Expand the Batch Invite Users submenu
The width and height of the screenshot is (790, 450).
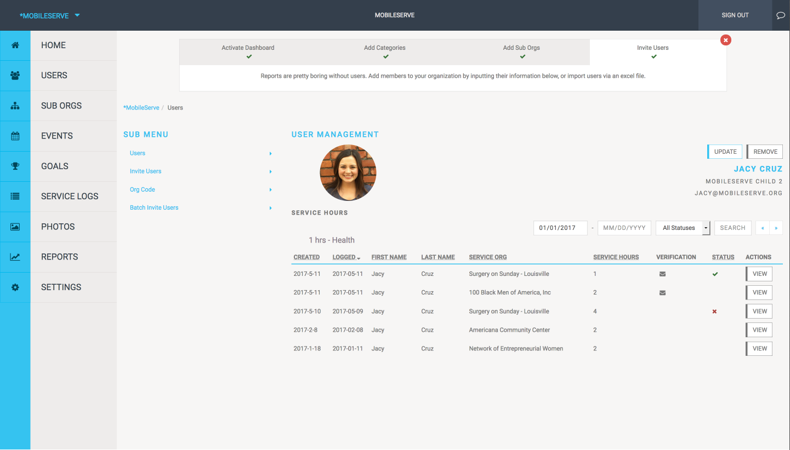pos(154,207)
